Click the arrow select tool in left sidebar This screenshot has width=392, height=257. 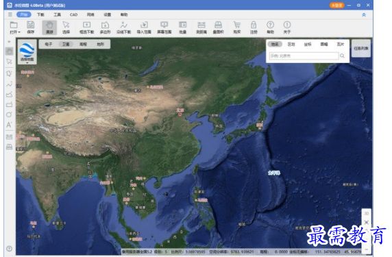click(9, 62)
